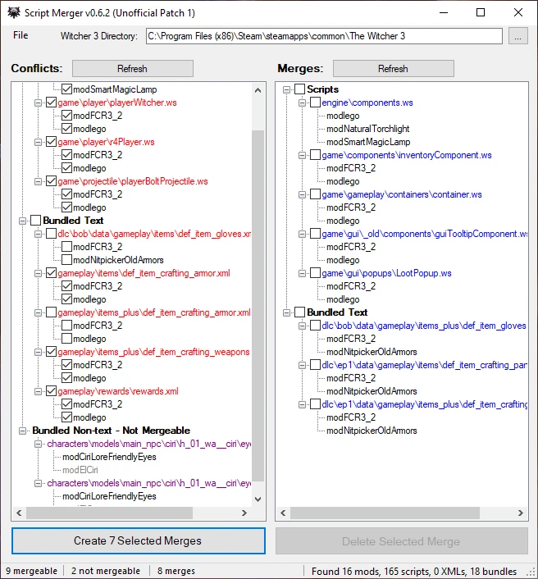This screenshot has width=538, height=579.
Task: Click 'Found 16 mods, 165 scripts' status text
Action: (414, 572)
